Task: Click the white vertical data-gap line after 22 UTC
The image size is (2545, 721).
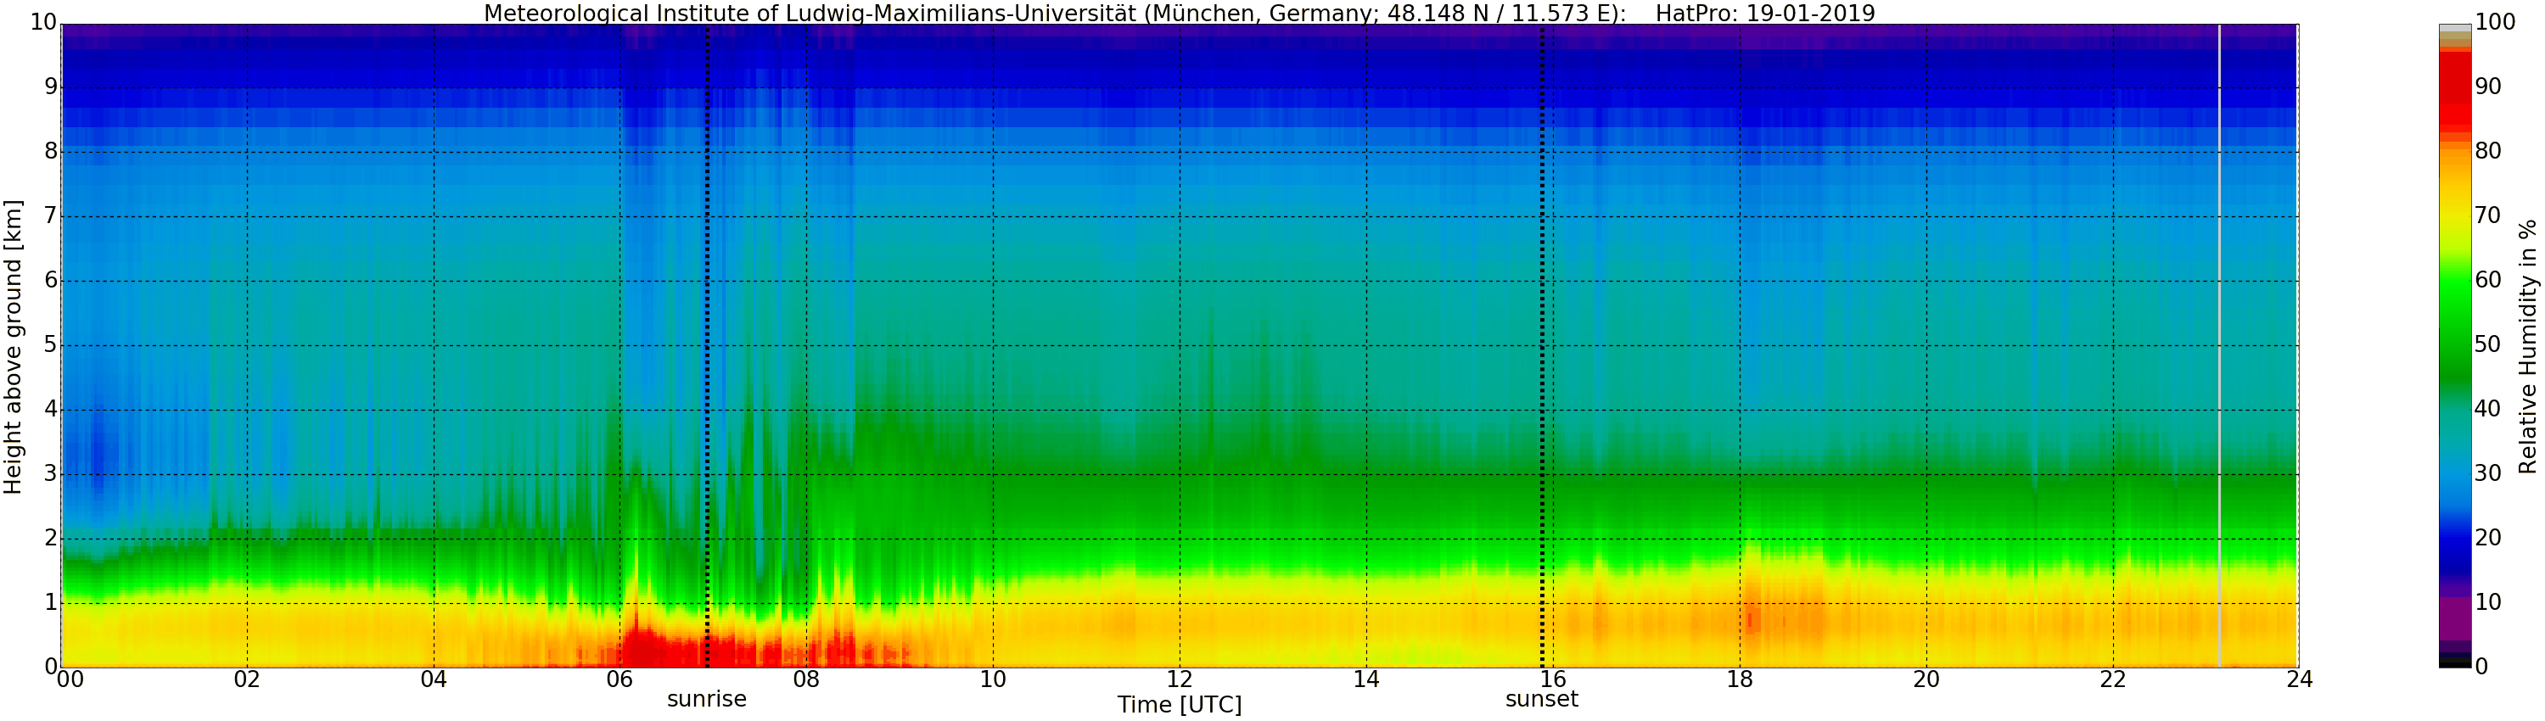Action: (x=2219, y=346)
